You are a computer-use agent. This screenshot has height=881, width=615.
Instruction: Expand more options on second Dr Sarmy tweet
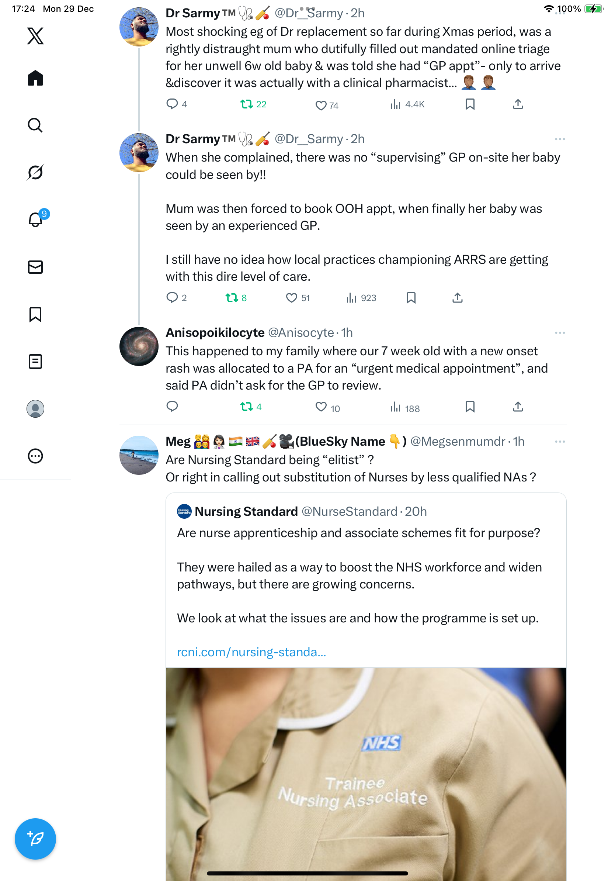[x=560, y=139]
